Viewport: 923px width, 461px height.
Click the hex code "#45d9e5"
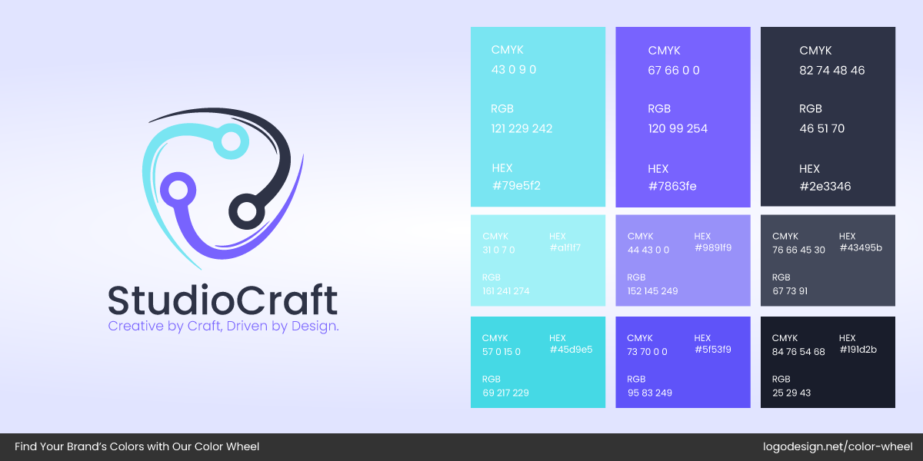click(x=571, y=350)
